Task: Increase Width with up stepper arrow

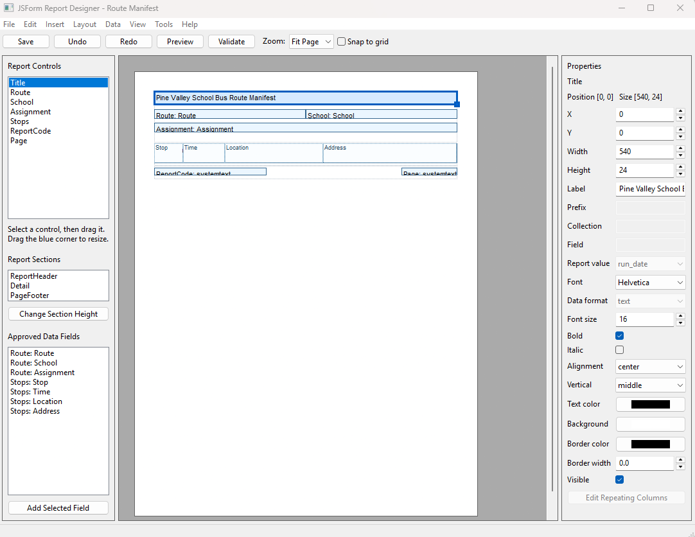Action: (680, 148)
